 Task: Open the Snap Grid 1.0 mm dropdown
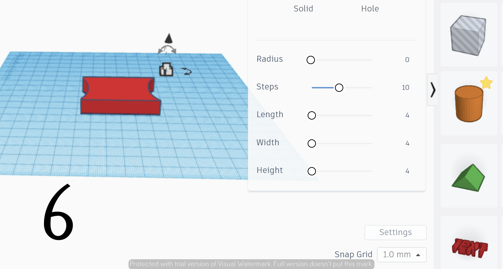tap(401, 255)
